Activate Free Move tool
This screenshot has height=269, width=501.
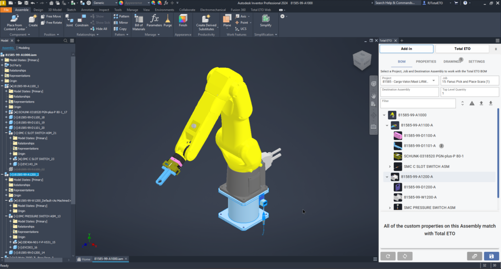(x=51, y=16)
